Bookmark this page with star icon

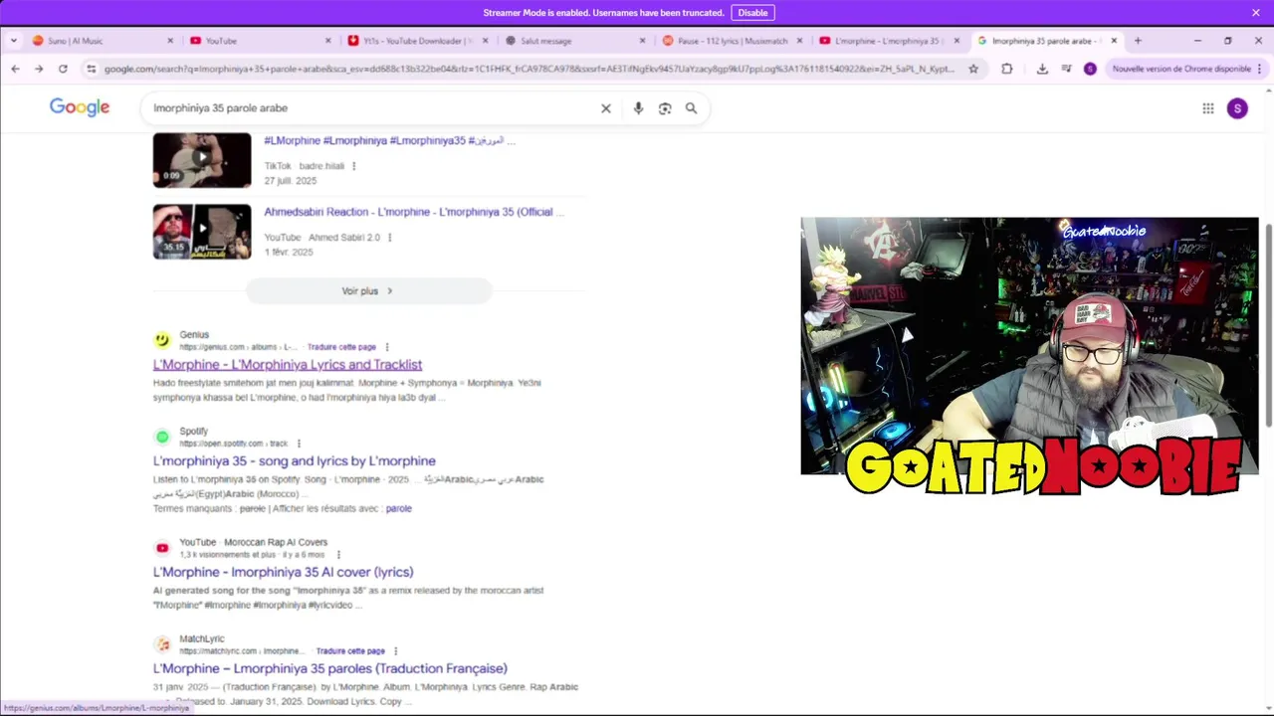click(x=973, y=69)
